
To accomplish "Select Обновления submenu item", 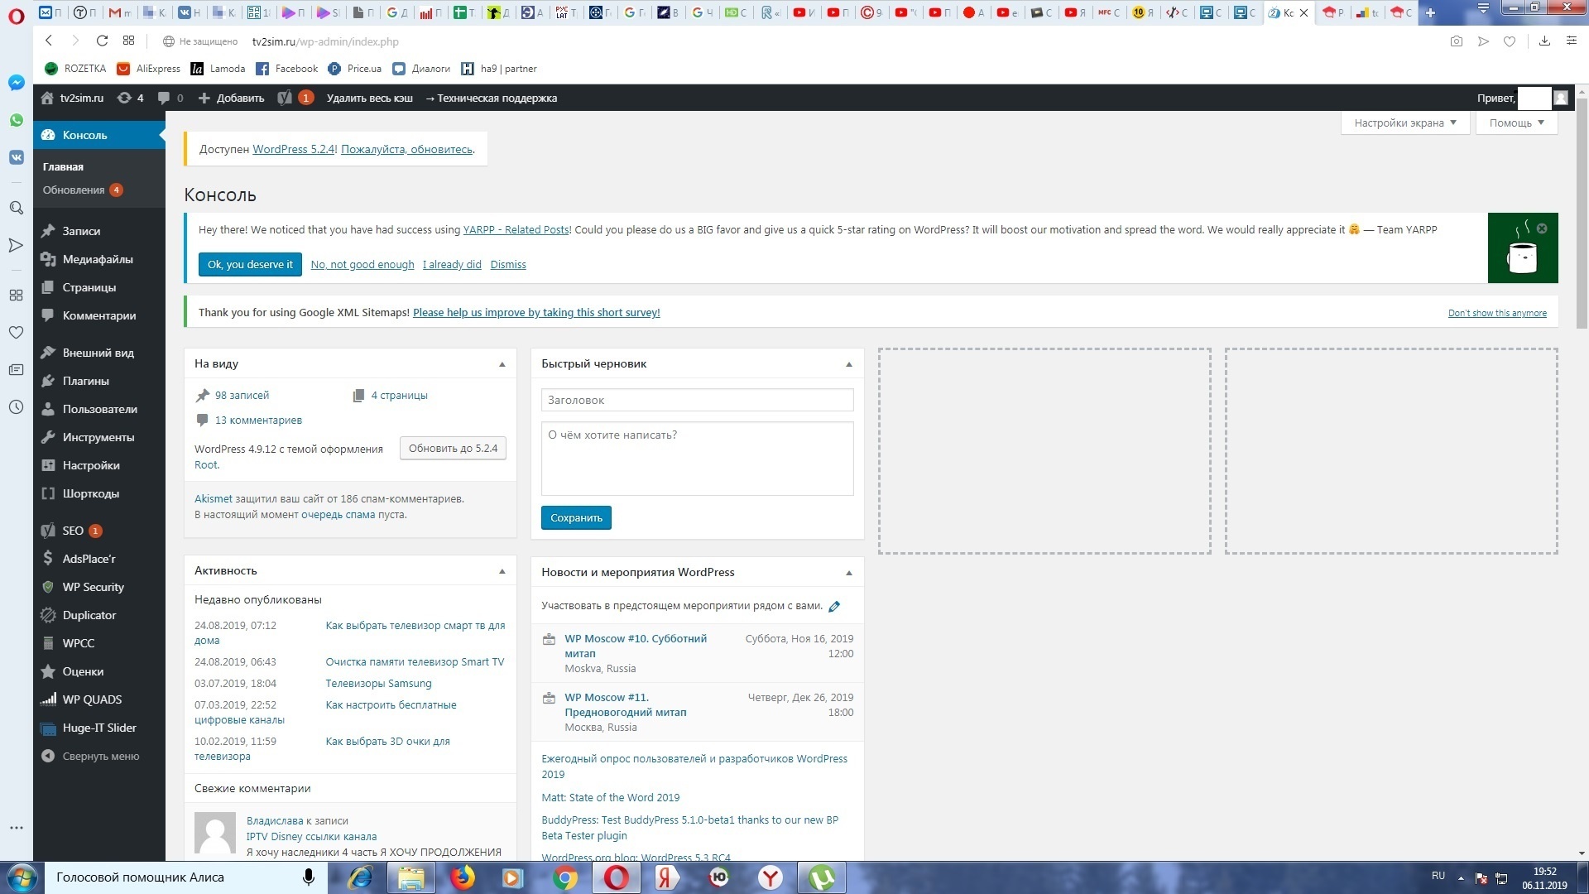I will coord(74,190).
